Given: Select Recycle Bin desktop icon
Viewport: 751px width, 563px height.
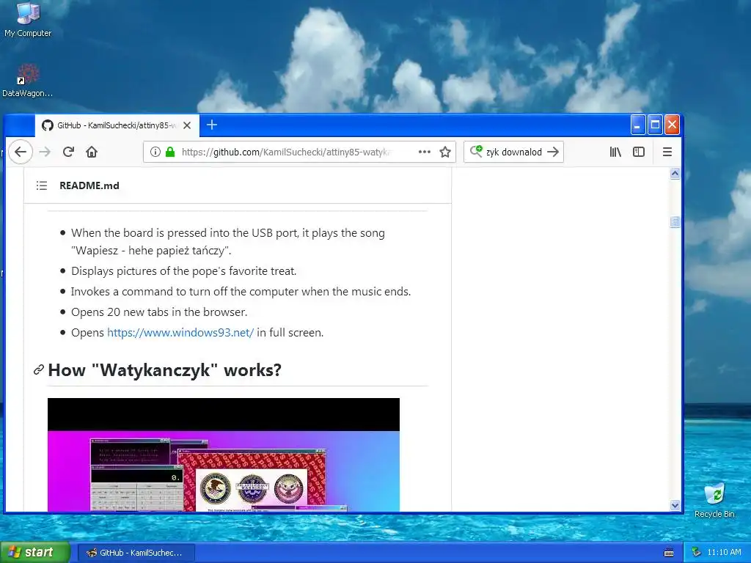Looking at the screenshot, I should (714, 500).
